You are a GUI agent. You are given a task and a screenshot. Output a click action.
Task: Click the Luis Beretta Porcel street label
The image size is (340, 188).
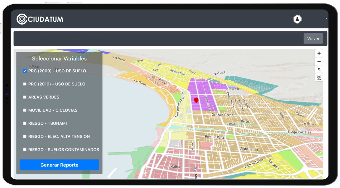(x=179, y=105)
